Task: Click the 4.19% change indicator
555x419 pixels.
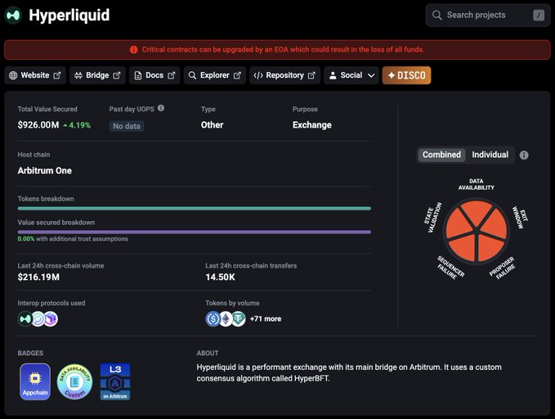Action: coord(77,125)
